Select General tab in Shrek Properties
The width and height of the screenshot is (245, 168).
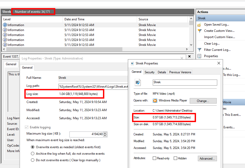pyautogui.click(x=137, y=72)
